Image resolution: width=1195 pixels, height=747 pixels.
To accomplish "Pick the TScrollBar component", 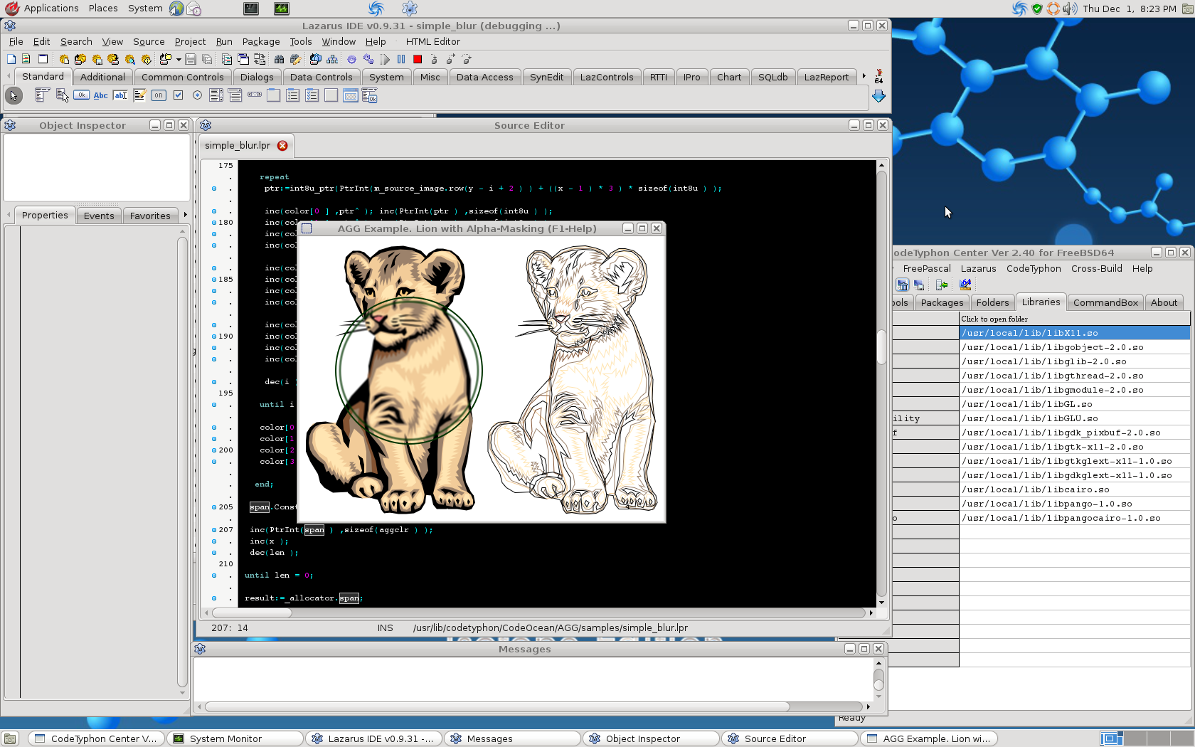I will pos(255,95).
